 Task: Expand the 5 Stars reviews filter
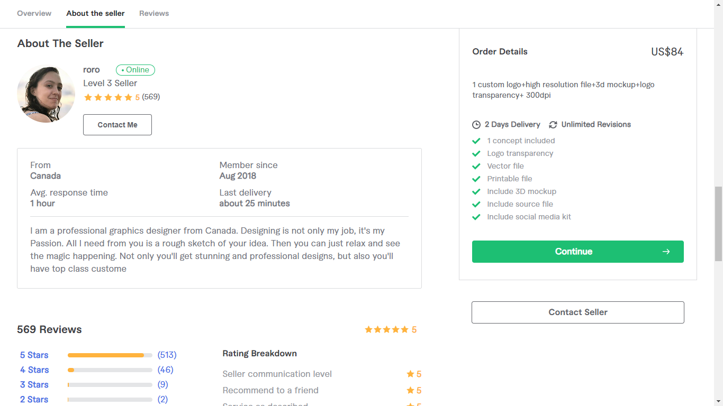point(34,355)
